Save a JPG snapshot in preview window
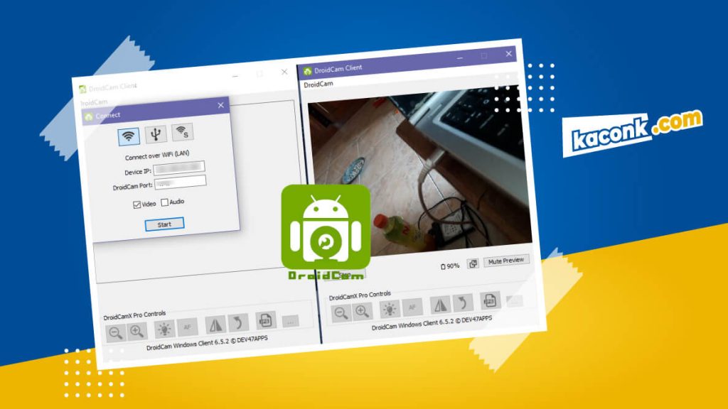This screenshot has height=409, width=728. pyautogui.click(x=490, y=300)
